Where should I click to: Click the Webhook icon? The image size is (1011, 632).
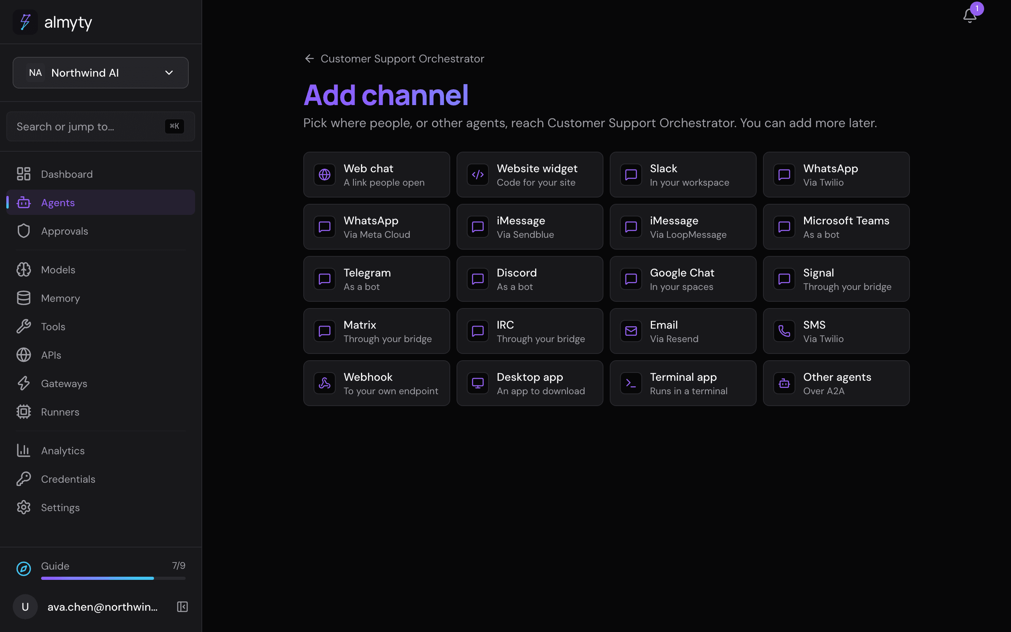[x=325, y=383]
